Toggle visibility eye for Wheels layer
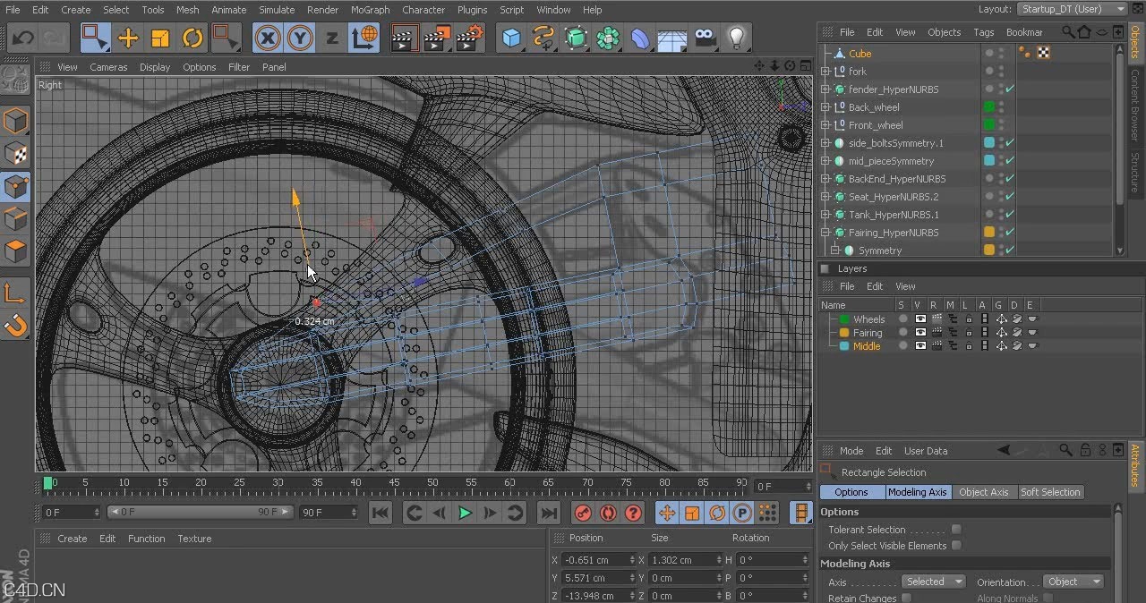This screenshot has width=1146, height=603. click(x=920, y=319)
